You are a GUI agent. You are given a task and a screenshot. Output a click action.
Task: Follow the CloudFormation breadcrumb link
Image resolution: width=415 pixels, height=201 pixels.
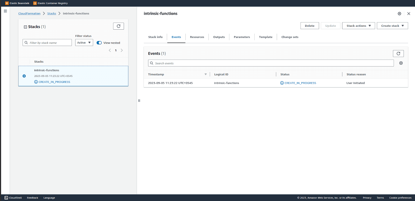(x=29, y=14)
